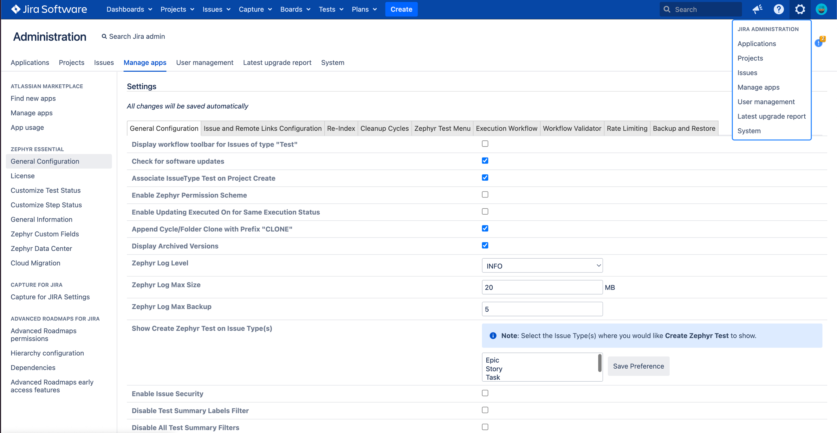Open the administration settings gear icon
Viewport: 837px width, 433px height.
point(800,9)
